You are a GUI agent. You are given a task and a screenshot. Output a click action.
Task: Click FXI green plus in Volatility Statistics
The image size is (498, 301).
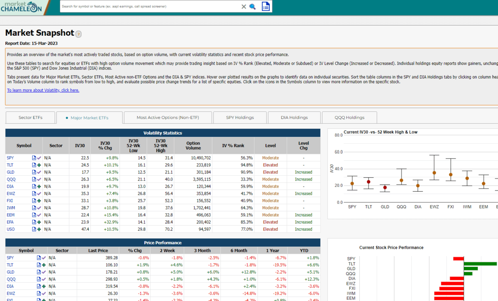click(x=39, y=201)
